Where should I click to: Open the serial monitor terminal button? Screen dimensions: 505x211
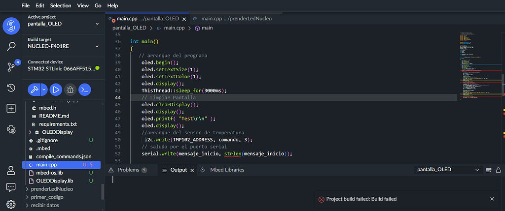85,90
